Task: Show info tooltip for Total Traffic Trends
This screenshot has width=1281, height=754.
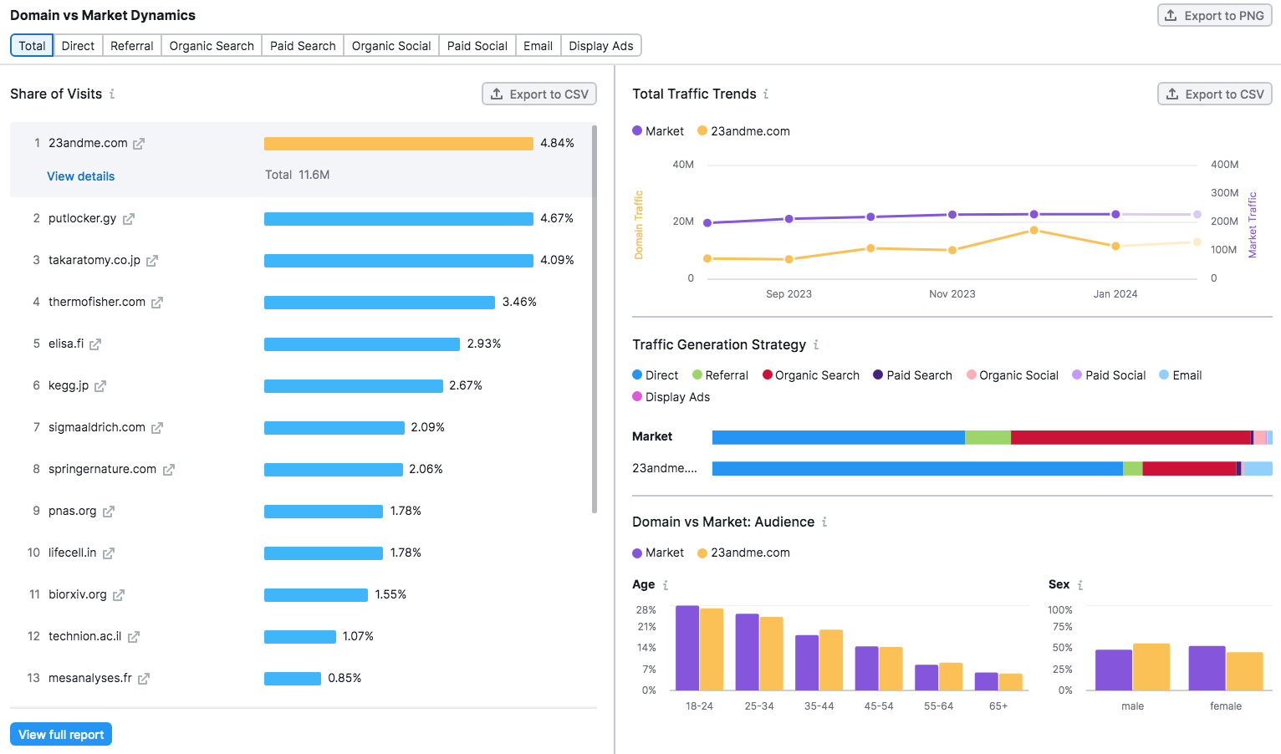Action: tap(766, 94)
